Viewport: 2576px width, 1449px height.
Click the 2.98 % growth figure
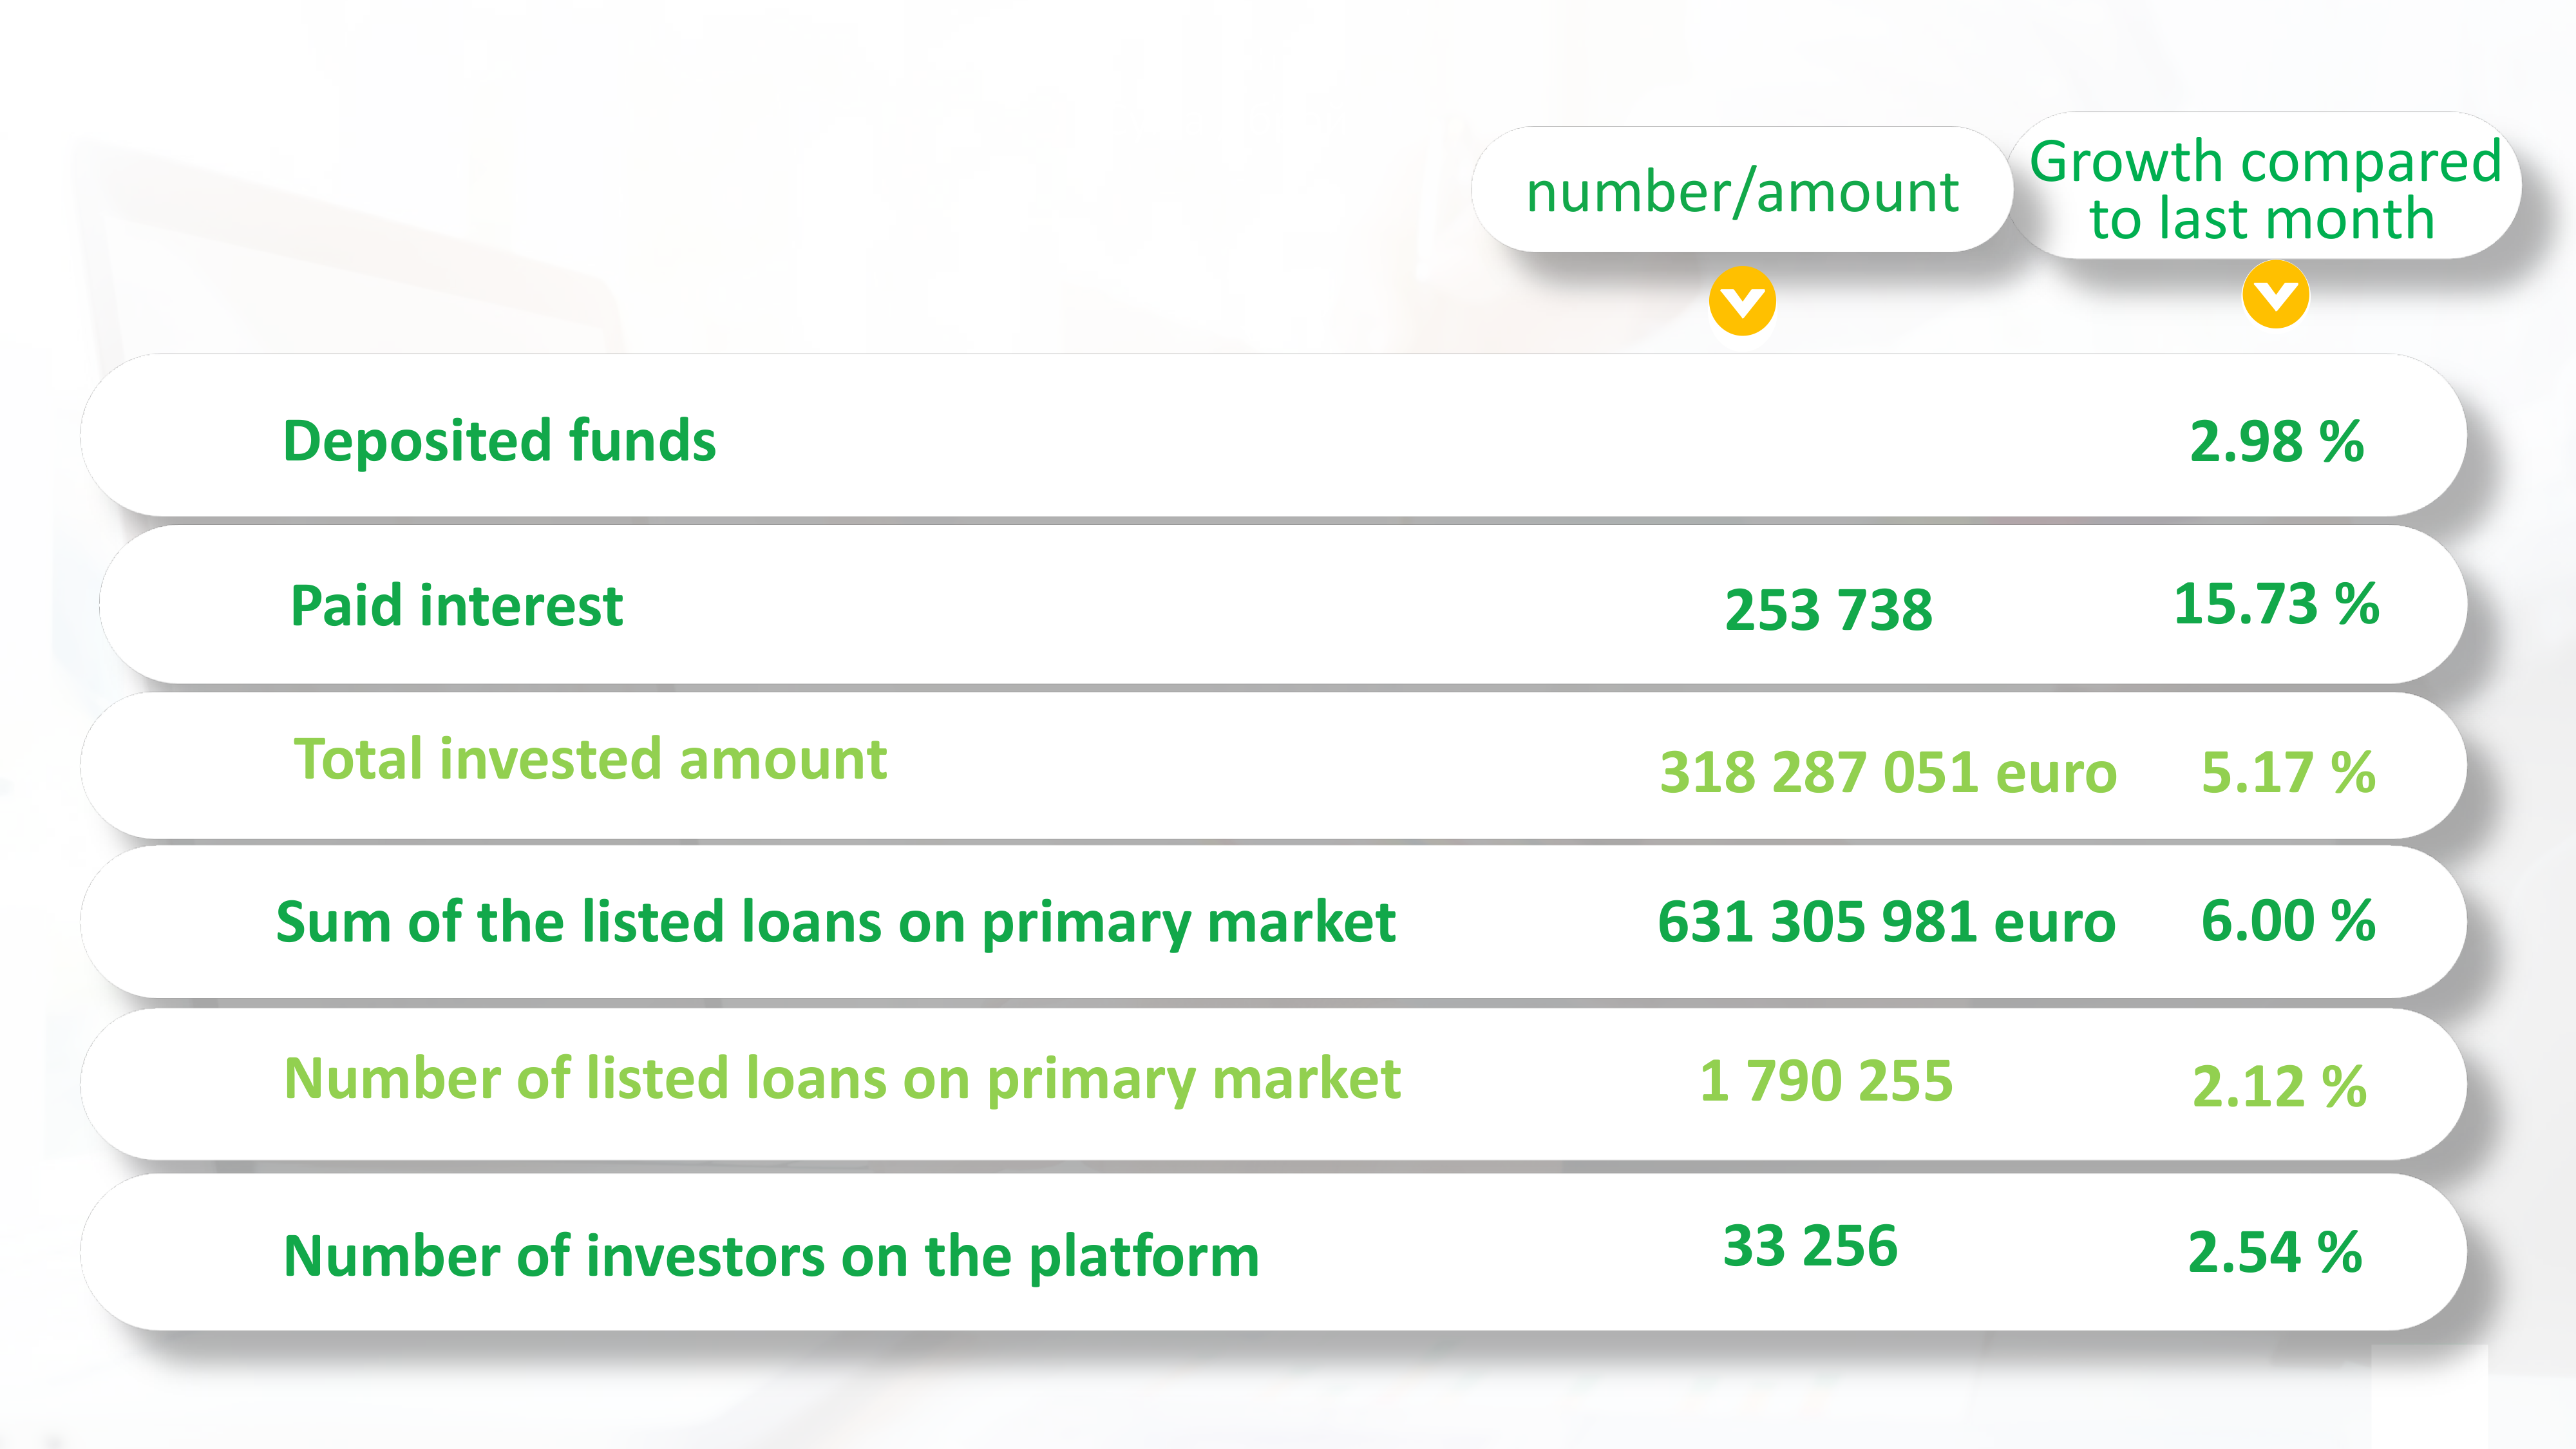pos(2277,442)
